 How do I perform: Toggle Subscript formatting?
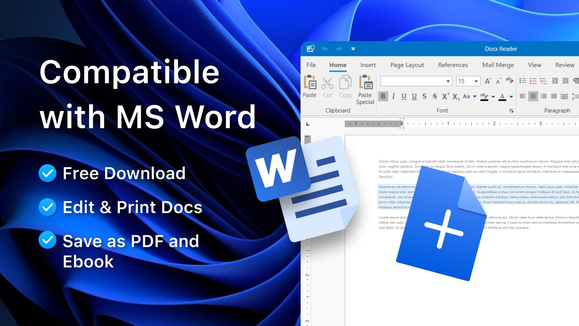456,96
